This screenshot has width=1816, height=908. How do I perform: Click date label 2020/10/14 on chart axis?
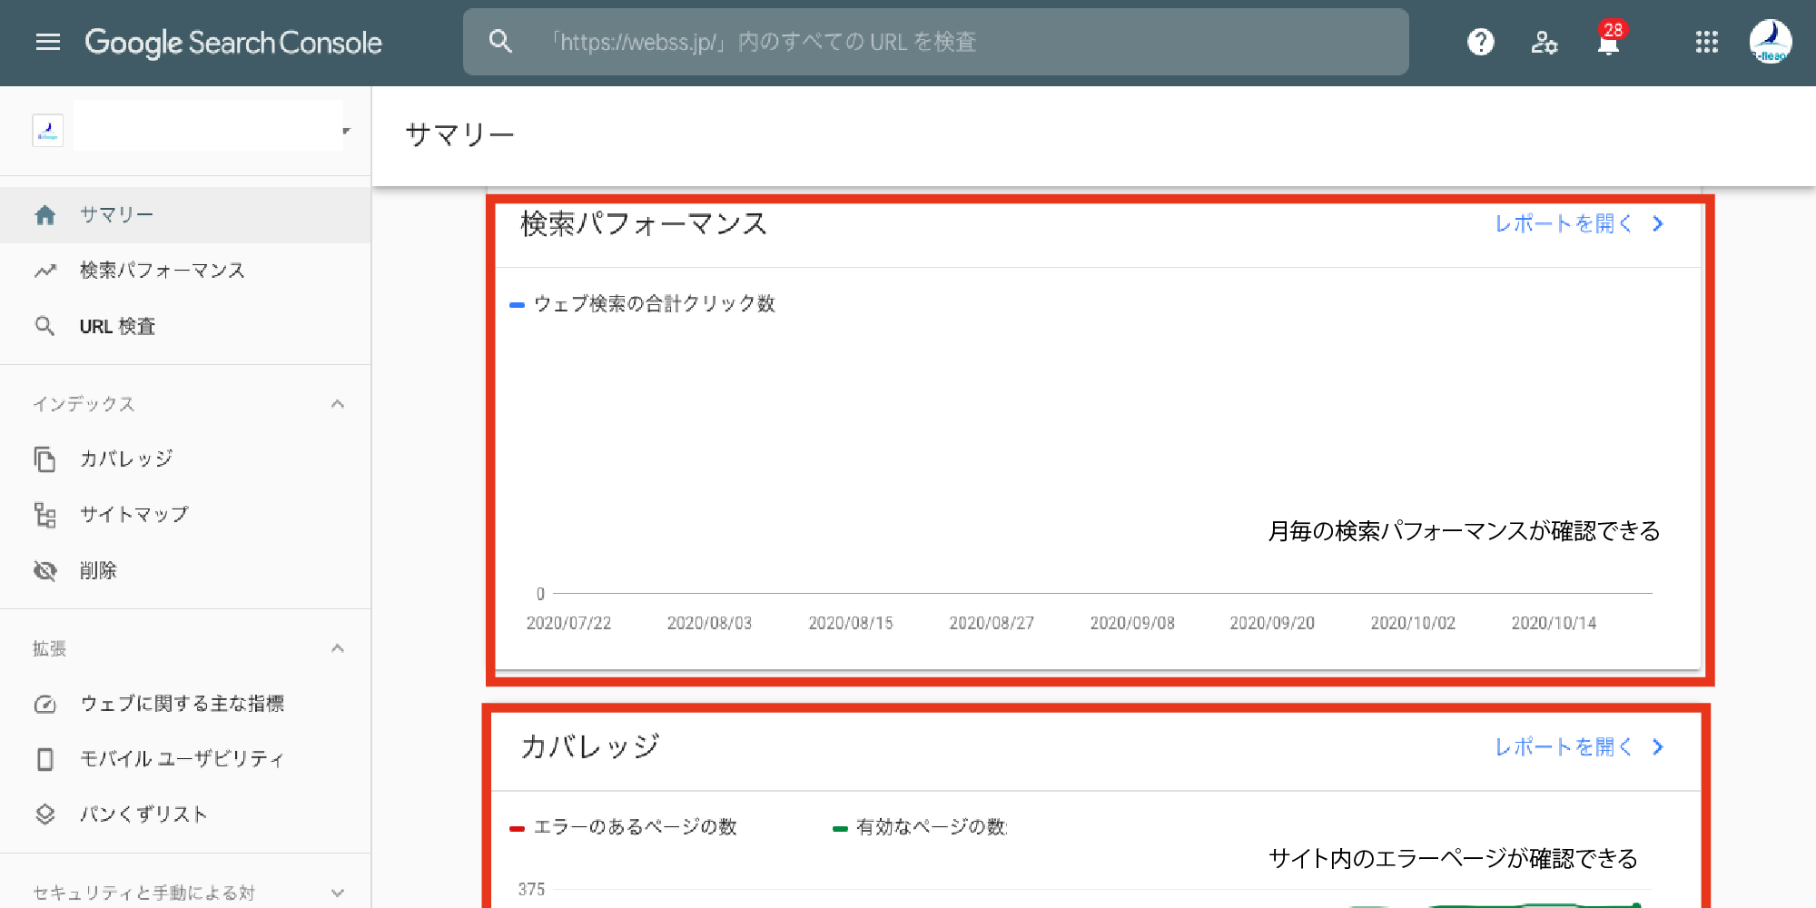click(x=1554, y=623)
